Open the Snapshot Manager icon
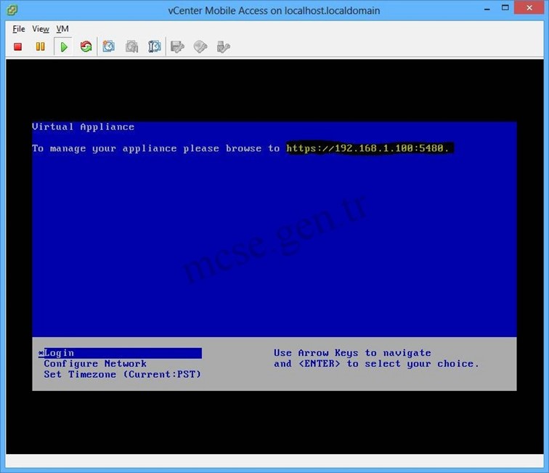 click(155, 47)
